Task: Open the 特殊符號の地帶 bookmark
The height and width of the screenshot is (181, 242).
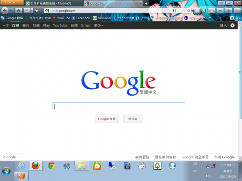Action: (38, 18)
